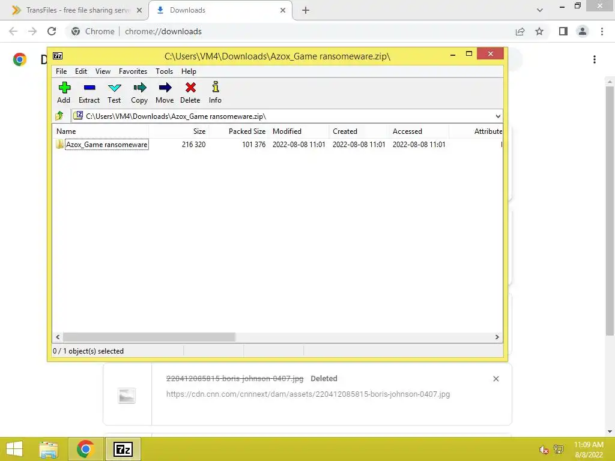Open Chrome side panel icon
The image size is (615, 461).
563,31
